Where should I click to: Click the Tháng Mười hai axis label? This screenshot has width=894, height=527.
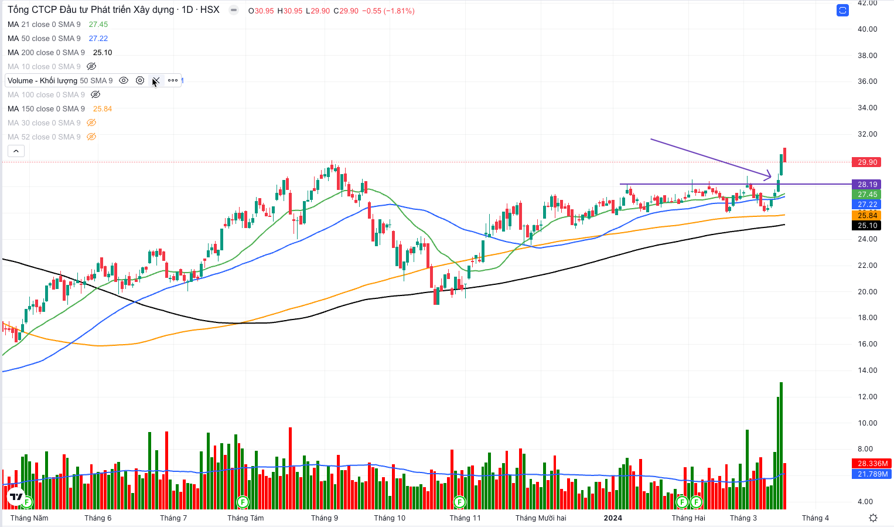pyautogui.click(x=541, y=518)
